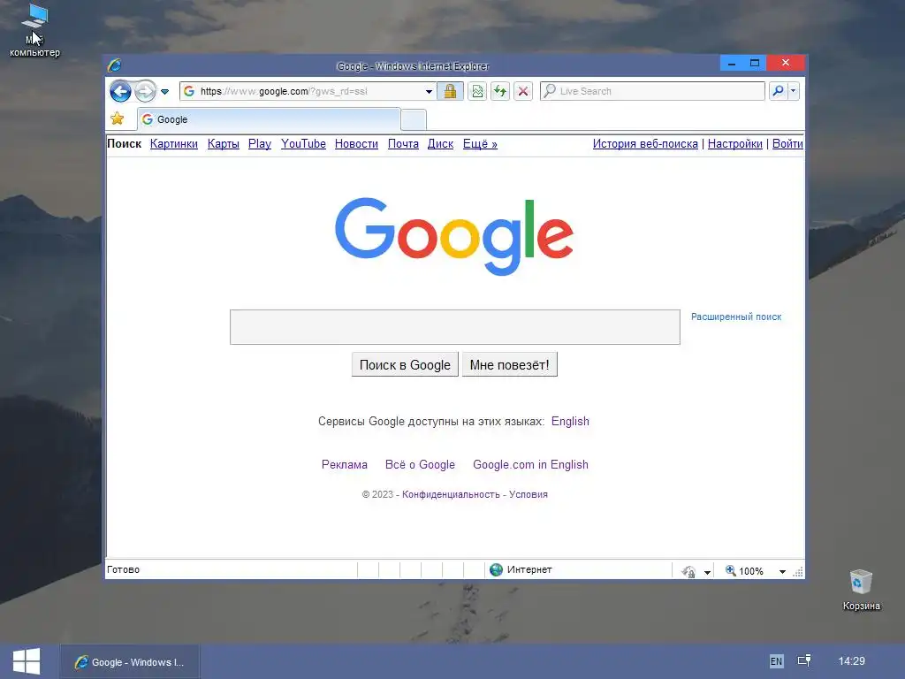Viewport: 905px width, 679px height.
Task: Click the EN language indicator
Action: (x=776, y=661)
